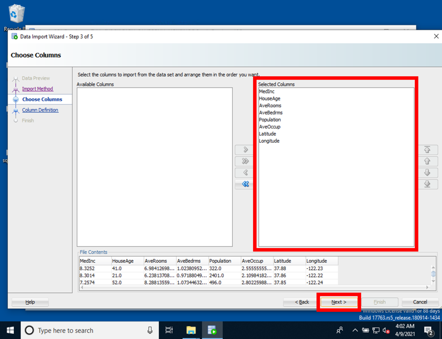Click the File Contents vertical scrollbar
442x339 pixels.
pos(433,274)
